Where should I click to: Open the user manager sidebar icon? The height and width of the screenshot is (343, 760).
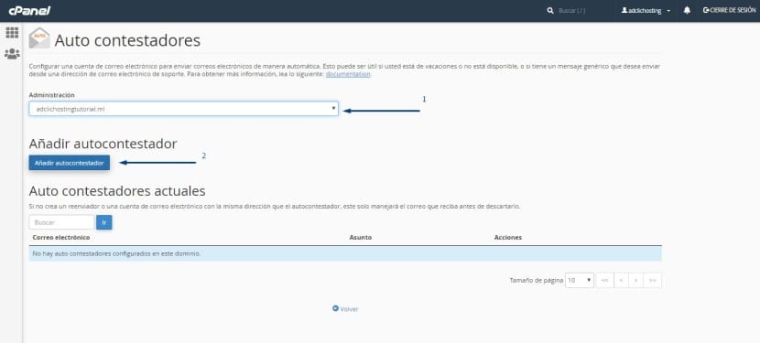point(12,54)
